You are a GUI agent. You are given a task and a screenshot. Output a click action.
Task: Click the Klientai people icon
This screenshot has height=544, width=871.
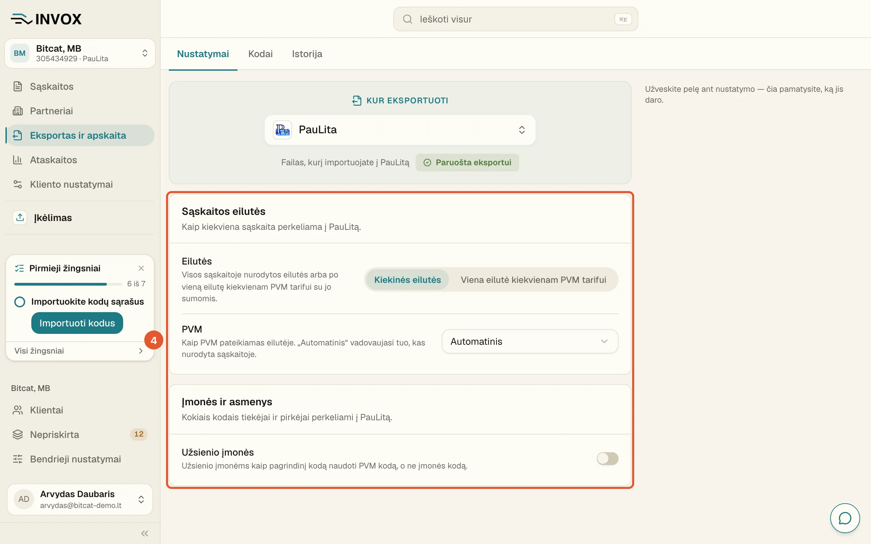[x=18, y=410]
